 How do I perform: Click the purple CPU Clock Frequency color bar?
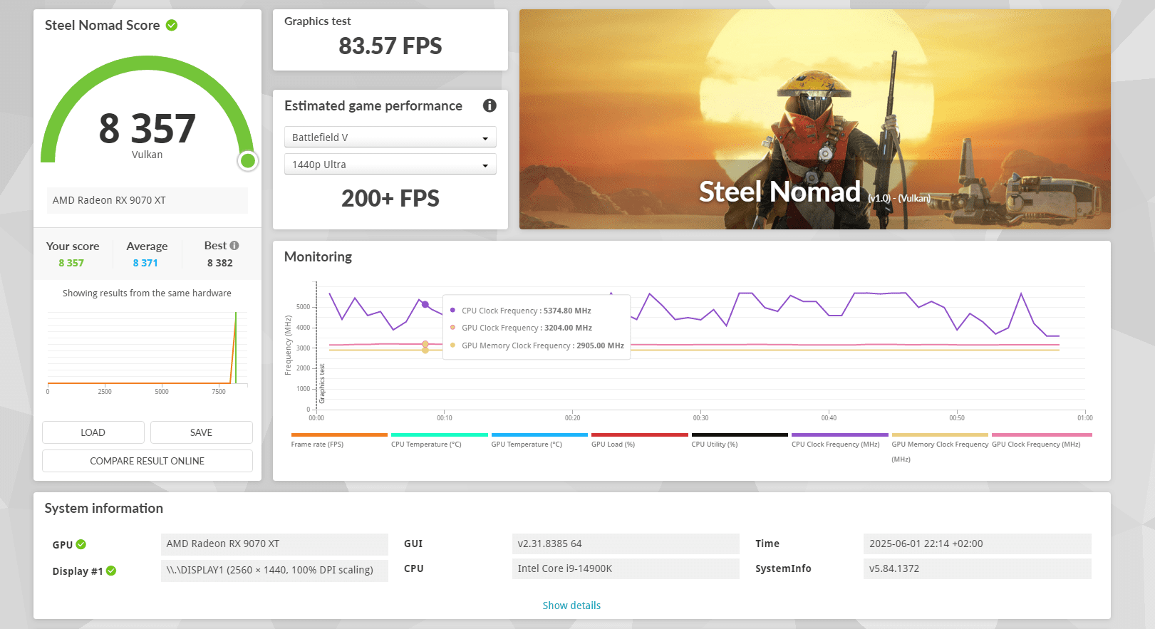840,435
